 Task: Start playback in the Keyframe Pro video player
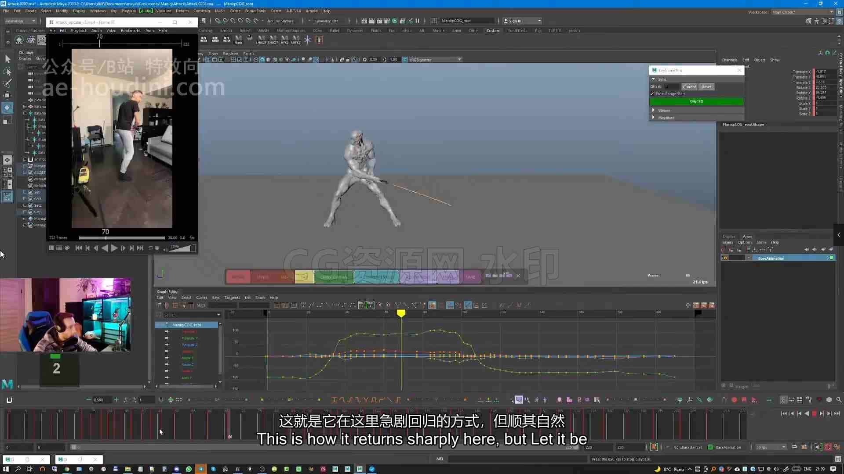point(114,248)
